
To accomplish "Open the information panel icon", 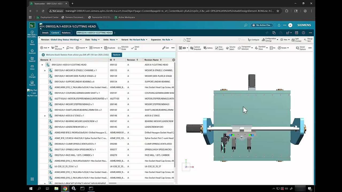I will coord(303,33).
